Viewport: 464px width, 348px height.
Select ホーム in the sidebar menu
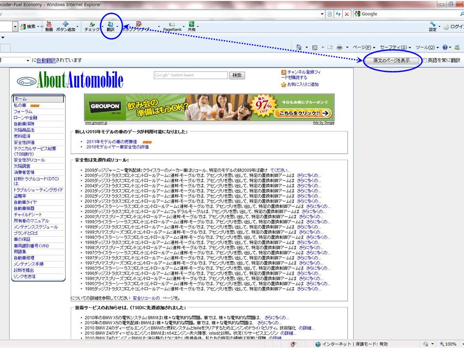coord(38,99)
